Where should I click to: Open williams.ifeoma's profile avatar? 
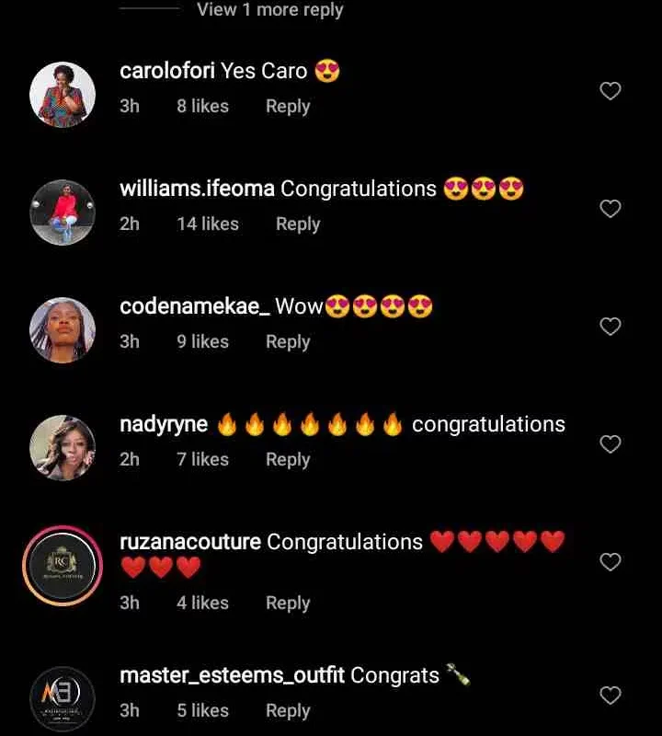tap(63, 213)
